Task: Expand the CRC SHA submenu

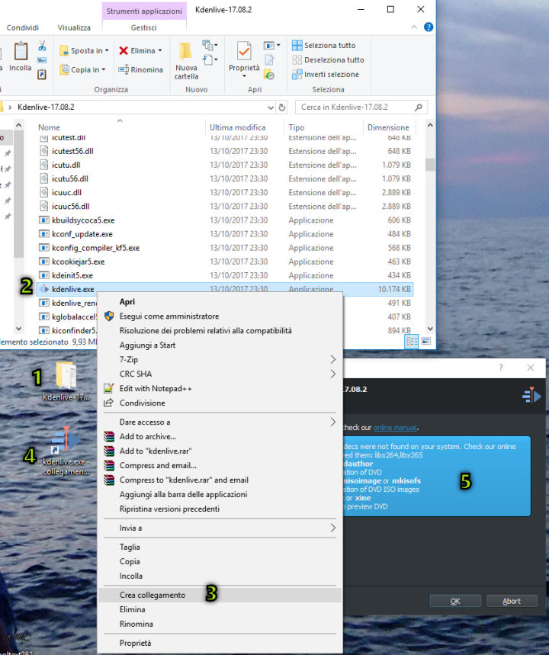Action: (x=333, y=374)
